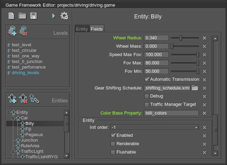This screenshot has width=227, height=165.
Task: Select driving_levels level
Action: (x=25, y=73)
